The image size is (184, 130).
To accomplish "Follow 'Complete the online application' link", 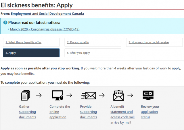I will 60,112.
